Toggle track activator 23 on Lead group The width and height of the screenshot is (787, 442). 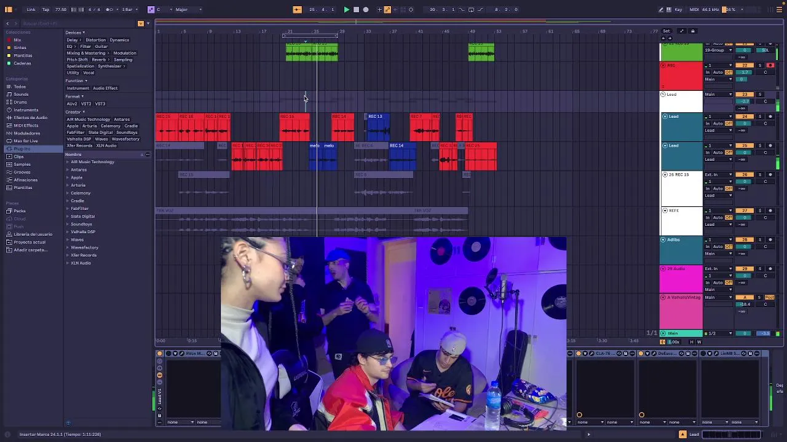point(745,95)
